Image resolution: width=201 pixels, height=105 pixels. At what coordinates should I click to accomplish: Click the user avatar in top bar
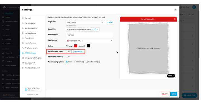(x=194, y=7)
